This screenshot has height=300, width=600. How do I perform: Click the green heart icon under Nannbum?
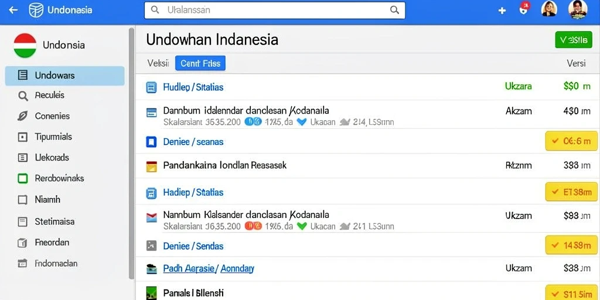[x=302, y=226]
